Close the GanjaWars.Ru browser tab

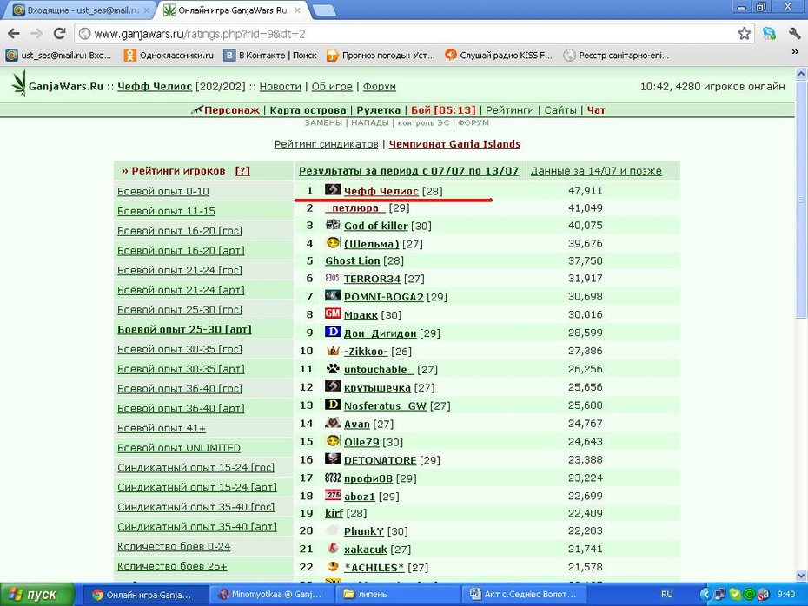298,10
